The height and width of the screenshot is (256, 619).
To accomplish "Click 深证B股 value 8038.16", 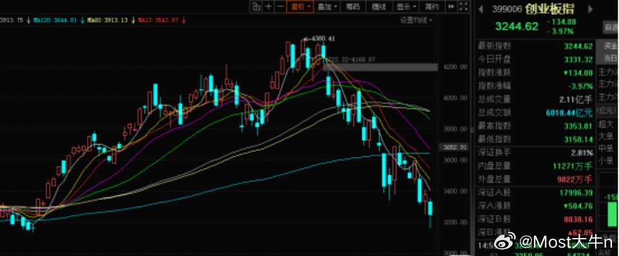I will coord(578,219).
